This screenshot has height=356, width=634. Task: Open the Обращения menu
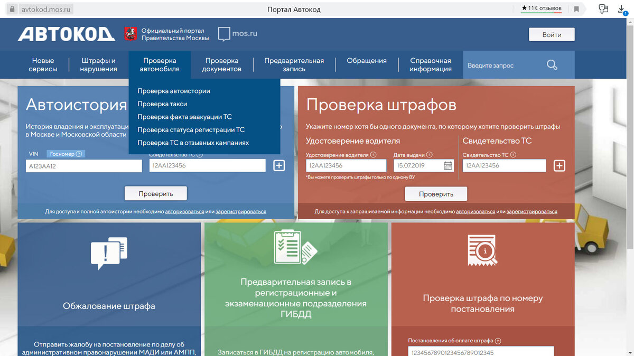click(x=367, y=61)
